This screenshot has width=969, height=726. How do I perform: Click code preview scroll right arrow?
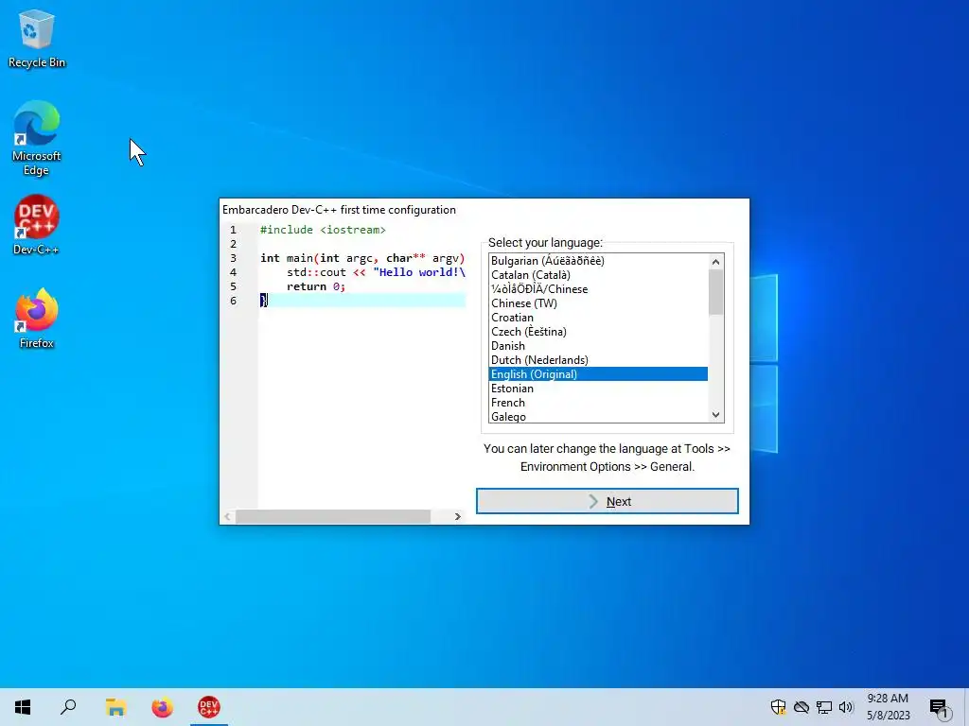click(x=457, y=516)
